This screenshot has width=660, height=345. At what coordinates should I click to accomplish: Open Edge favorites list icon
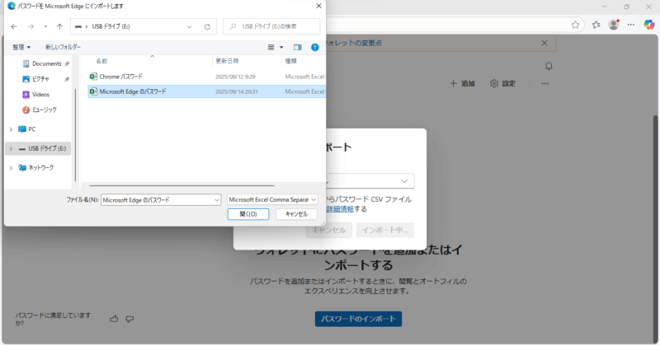point(596,25)
